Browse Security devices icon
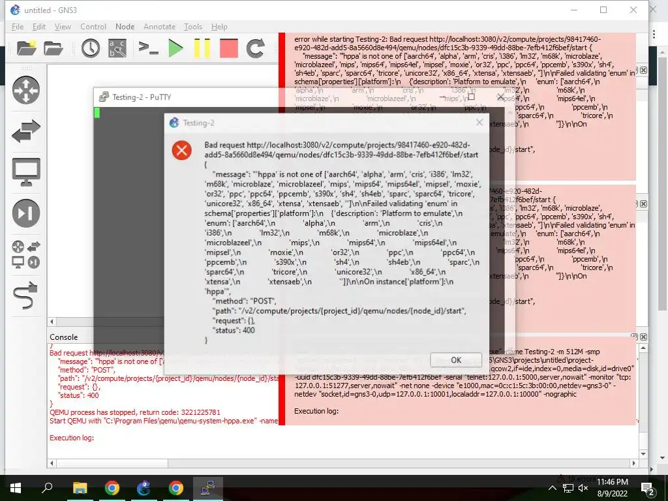668x501 pixels. coord(26,213)
